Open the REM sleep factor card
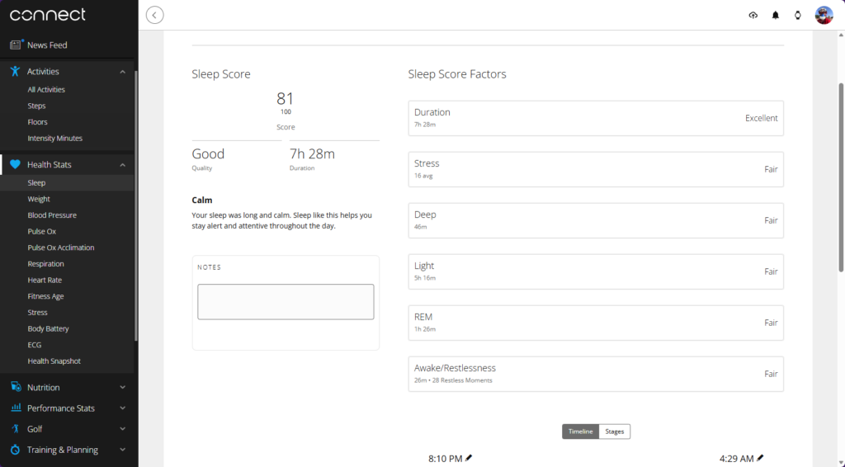This screenshot has height=467, width=845. point(596,323)
